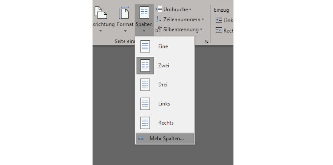Expand the Ausrichtung dropdown arrow
The width and height of the screenshot is (333, 165).
tap(101, 31)
